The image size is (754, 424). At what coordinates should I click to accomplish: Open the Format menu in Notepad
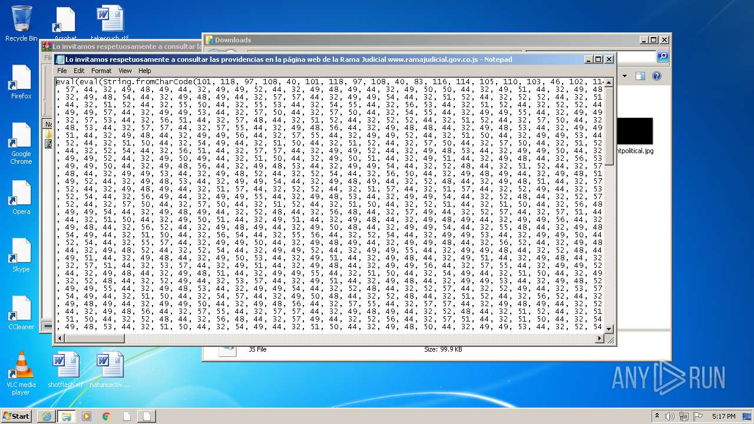(x=101, y=71)
